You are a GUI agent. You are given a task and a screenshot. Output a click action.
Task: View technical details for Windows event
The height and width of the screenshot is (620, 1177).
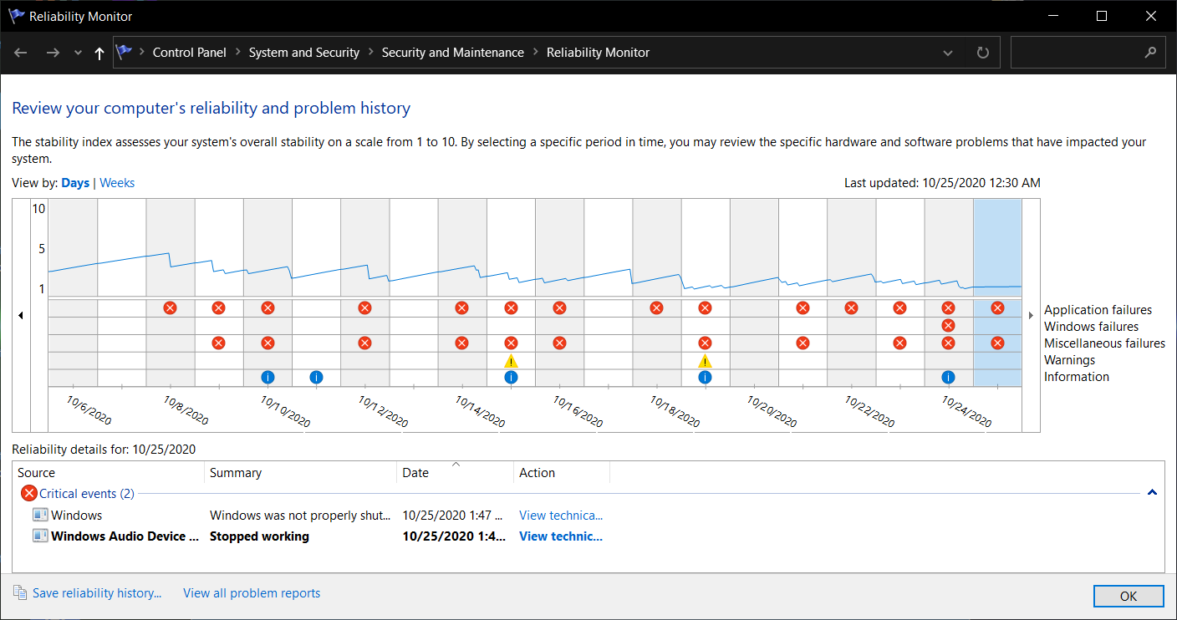point(561,515)
